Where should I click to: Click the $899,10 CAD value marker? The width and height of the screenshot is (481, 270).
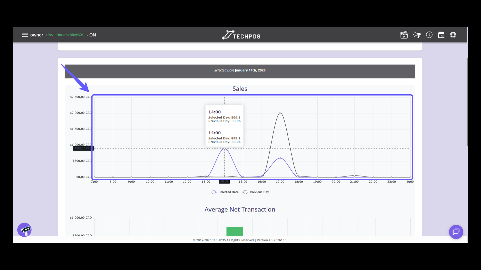tap(83, 148)
